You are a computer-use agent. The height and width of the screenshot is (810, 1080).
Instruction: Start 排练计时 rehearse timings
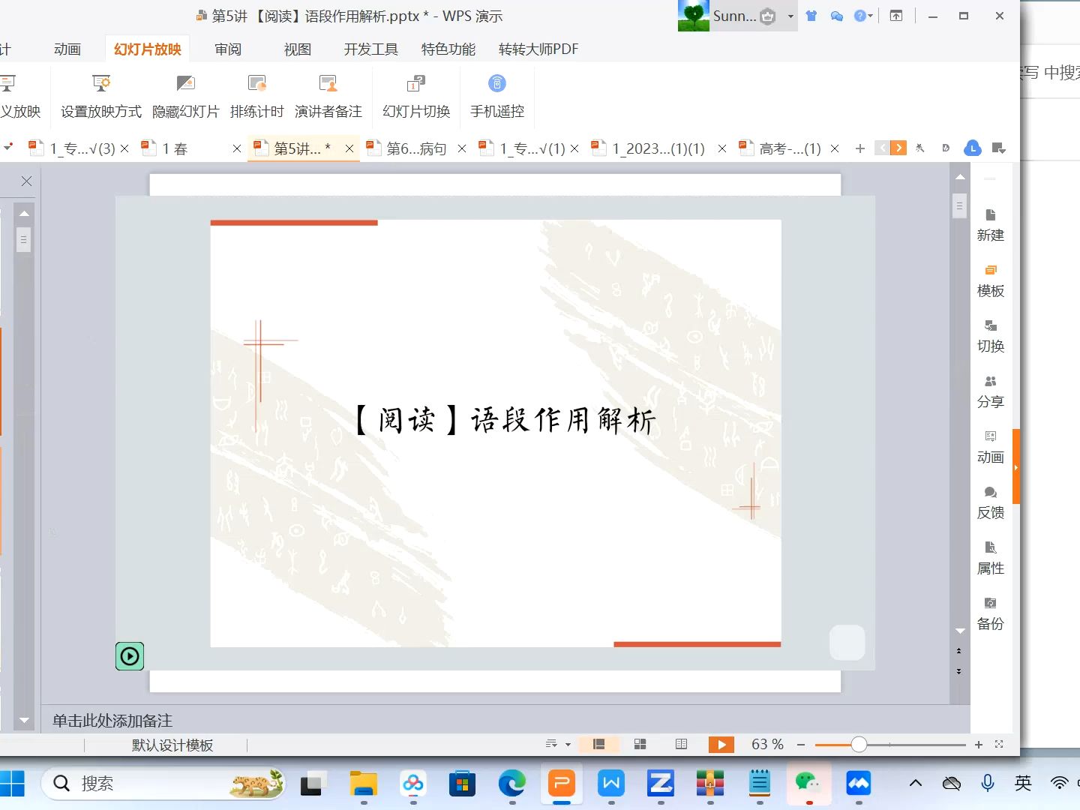[x=256, y=96]
